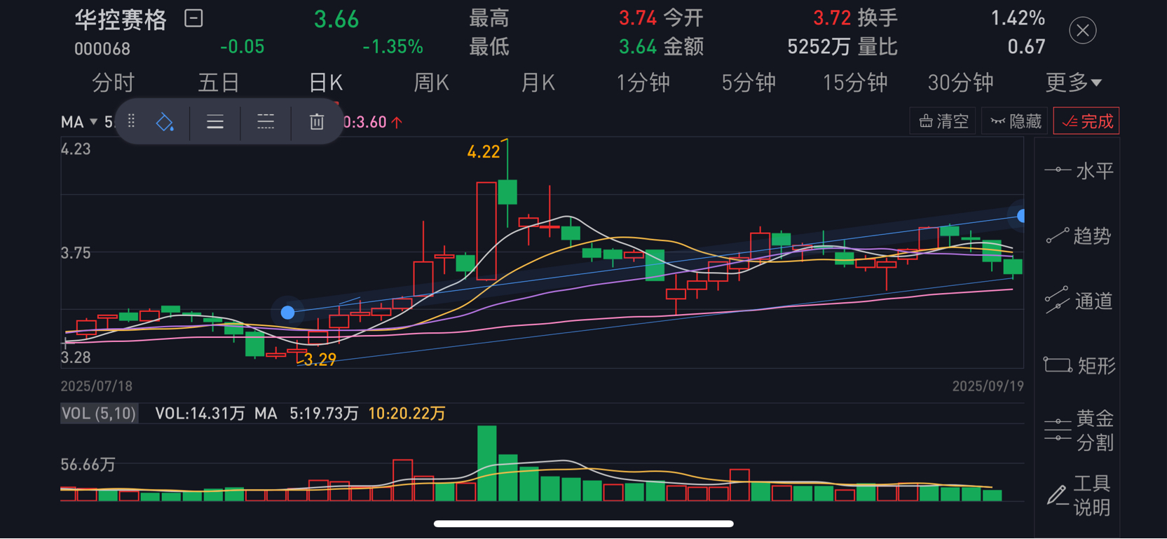Tap the end date 2025/09/19
Image resolution: width=1167 pixels, height=539 pixels.
(988, 386)
